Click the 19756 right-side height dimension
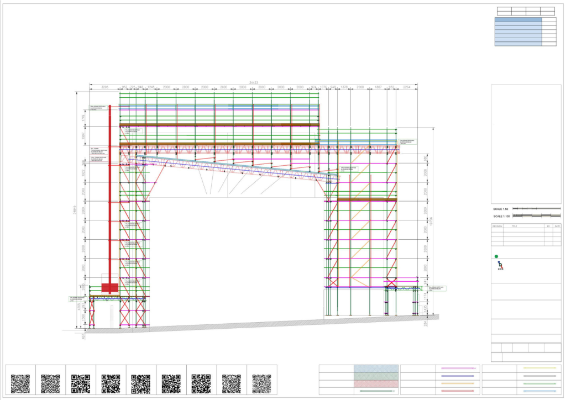This screenshot has width=566, height=400. (431, 222)
